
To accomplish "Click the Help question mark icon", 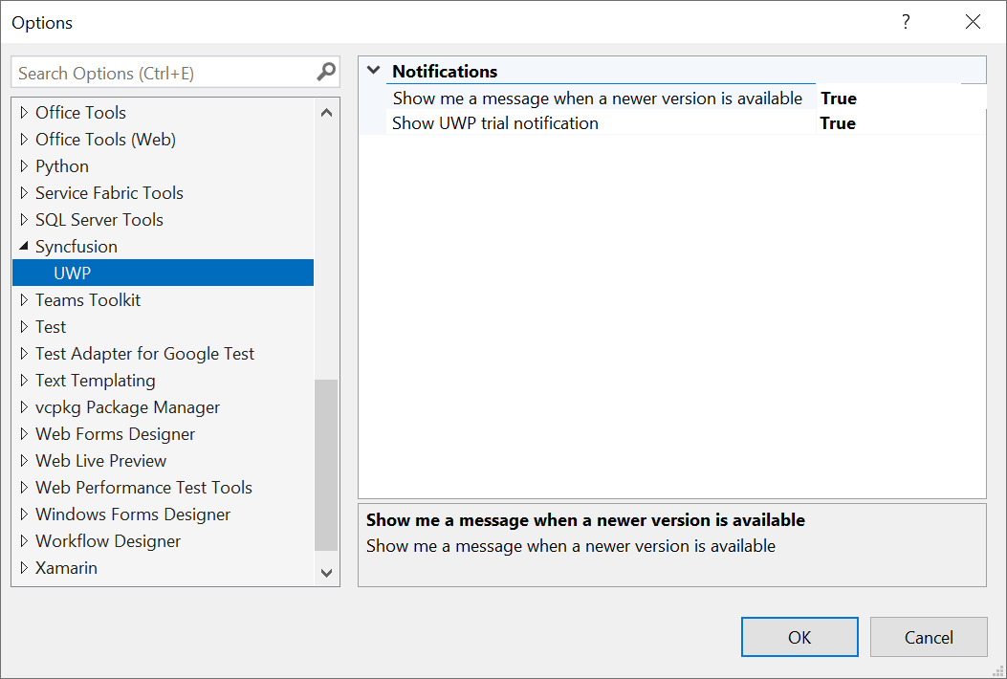I will click(x=905, y=21).
